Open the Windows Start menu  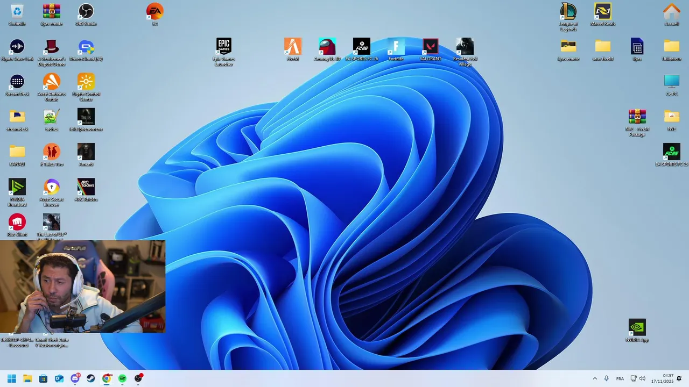[x=12, y=378]
